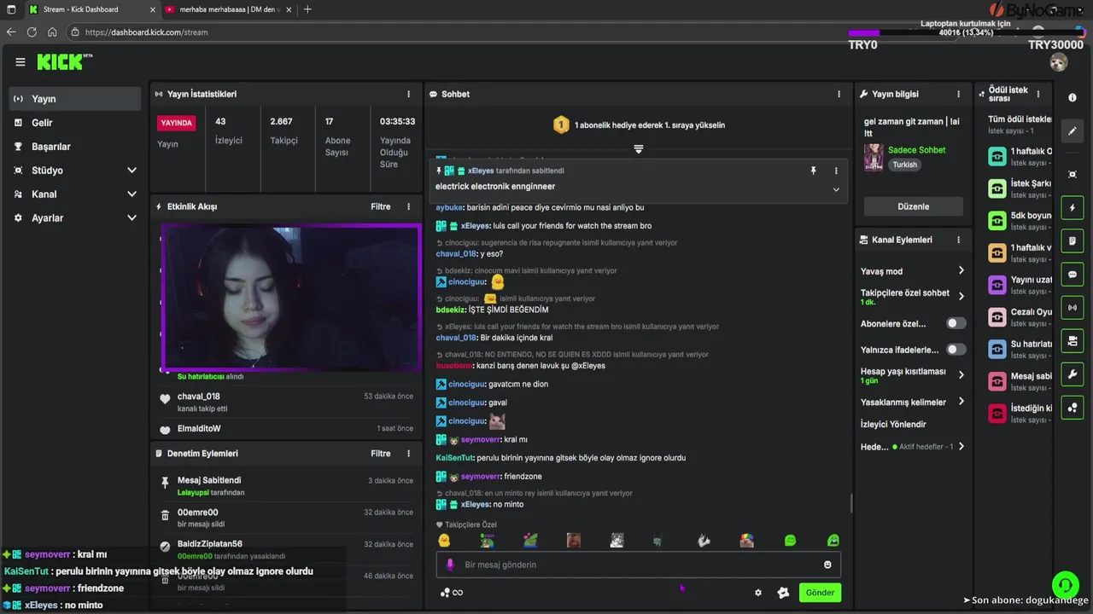Collapse the pinned message chevron
1093x614 pixels.
(x=836, y=189)
